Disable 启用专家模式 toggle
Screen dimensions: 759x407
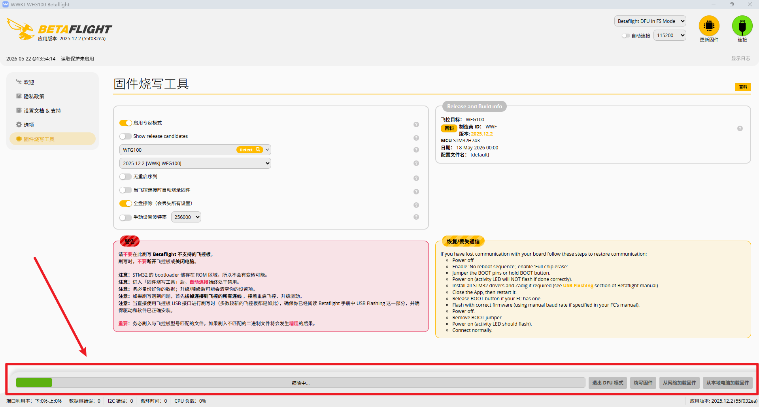click(126, 123)
